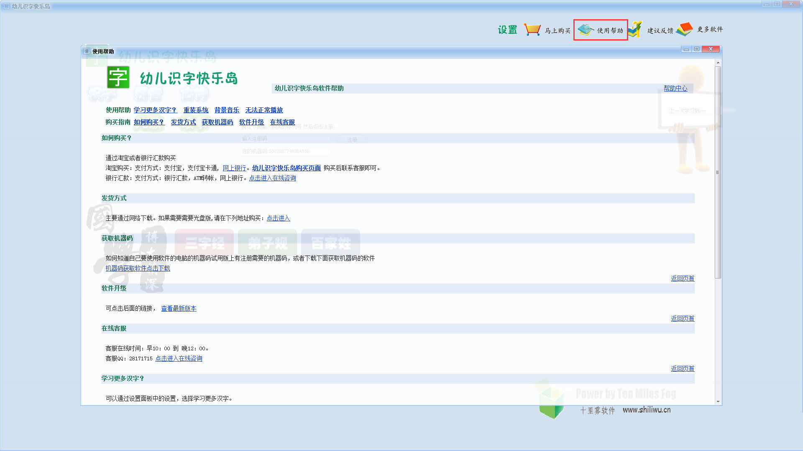Click the main 幼儿识字快乐岛 title bar icon
803x451 pixels.
(6, 6)
